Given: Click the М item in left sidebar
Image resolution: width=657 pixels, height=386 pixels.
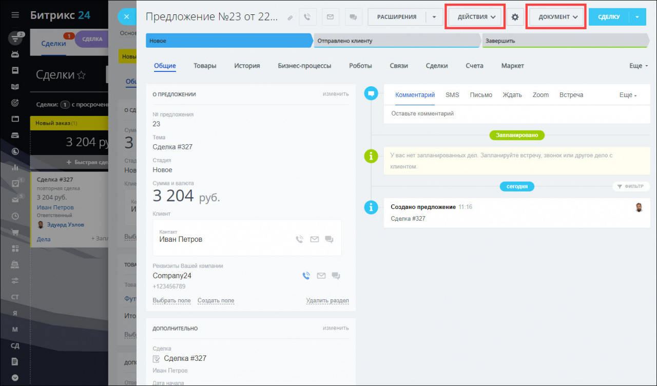Looking at the screenshot, I should (x=15, y=329).
